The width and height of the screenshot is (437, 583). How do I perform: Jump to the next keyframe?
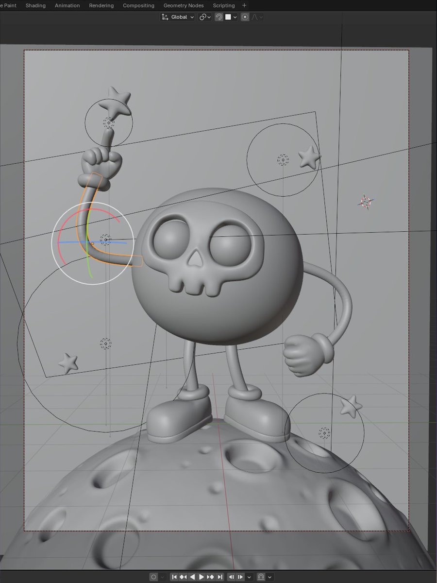click(x=211, y=577)
